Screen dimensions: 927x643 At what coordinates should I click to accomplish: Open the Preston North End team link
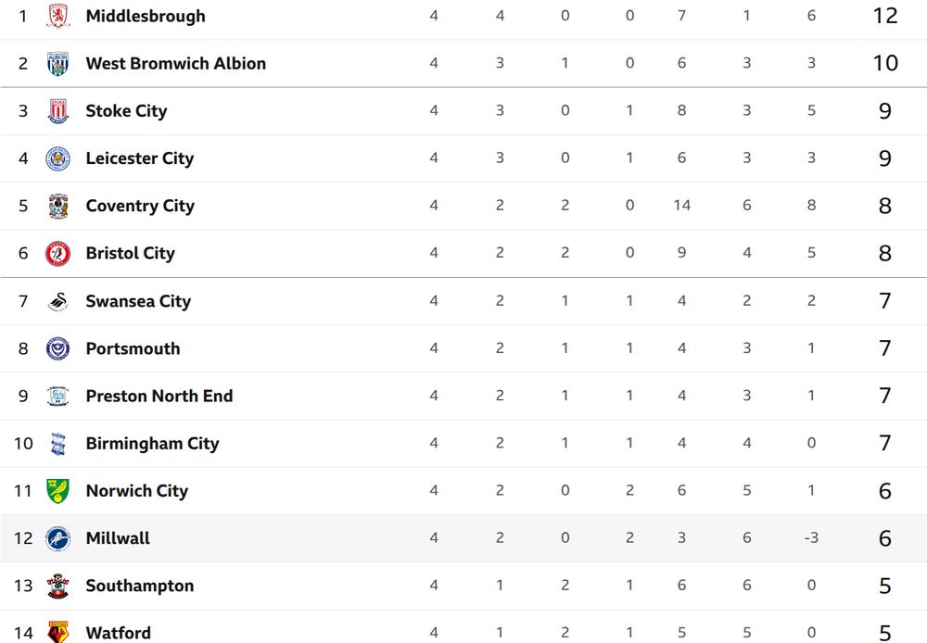coord(159,396)
